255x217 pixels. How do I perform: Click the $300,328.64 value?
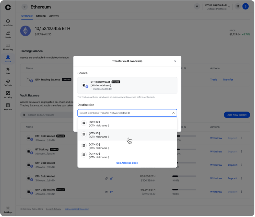[x=148, y=181]
